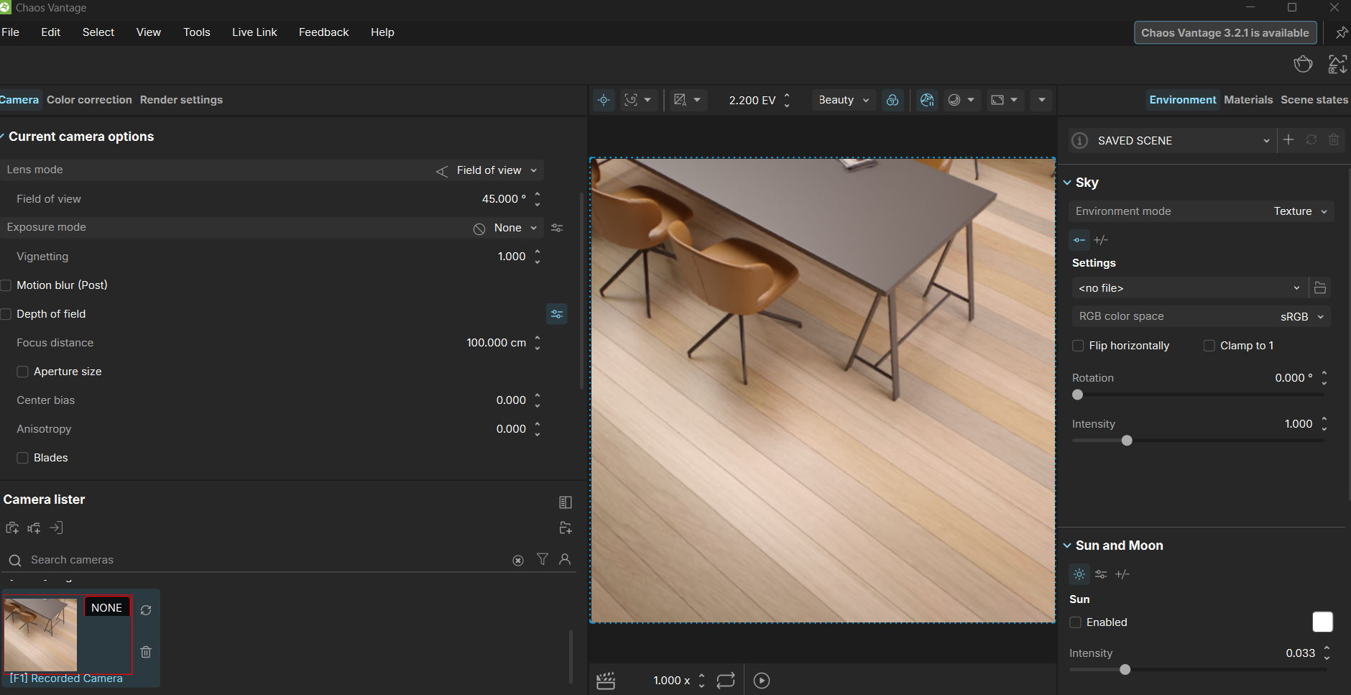Click the NONE label on camera card
Image resolution: width=1351 pixels, height=695 pixels.
(106, 608)
